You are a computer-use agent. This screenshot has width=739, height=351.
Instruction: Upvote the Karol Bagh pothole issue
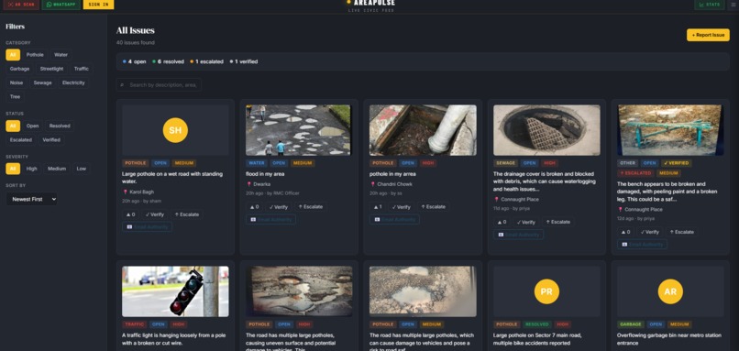click(130, 214)
